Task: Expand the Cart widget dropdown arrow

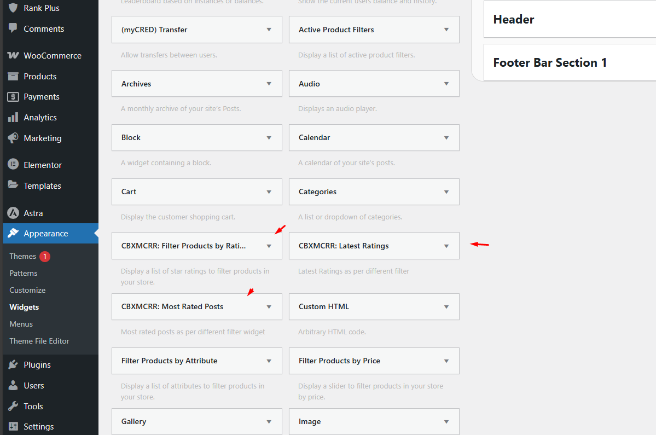Action: (x=269, y=192)
